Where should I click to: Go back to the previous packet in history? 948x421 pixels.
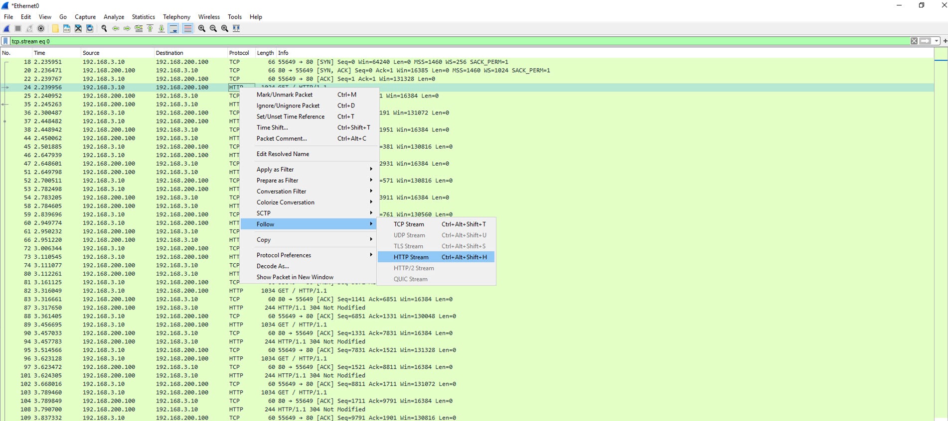tap(116, 28)
